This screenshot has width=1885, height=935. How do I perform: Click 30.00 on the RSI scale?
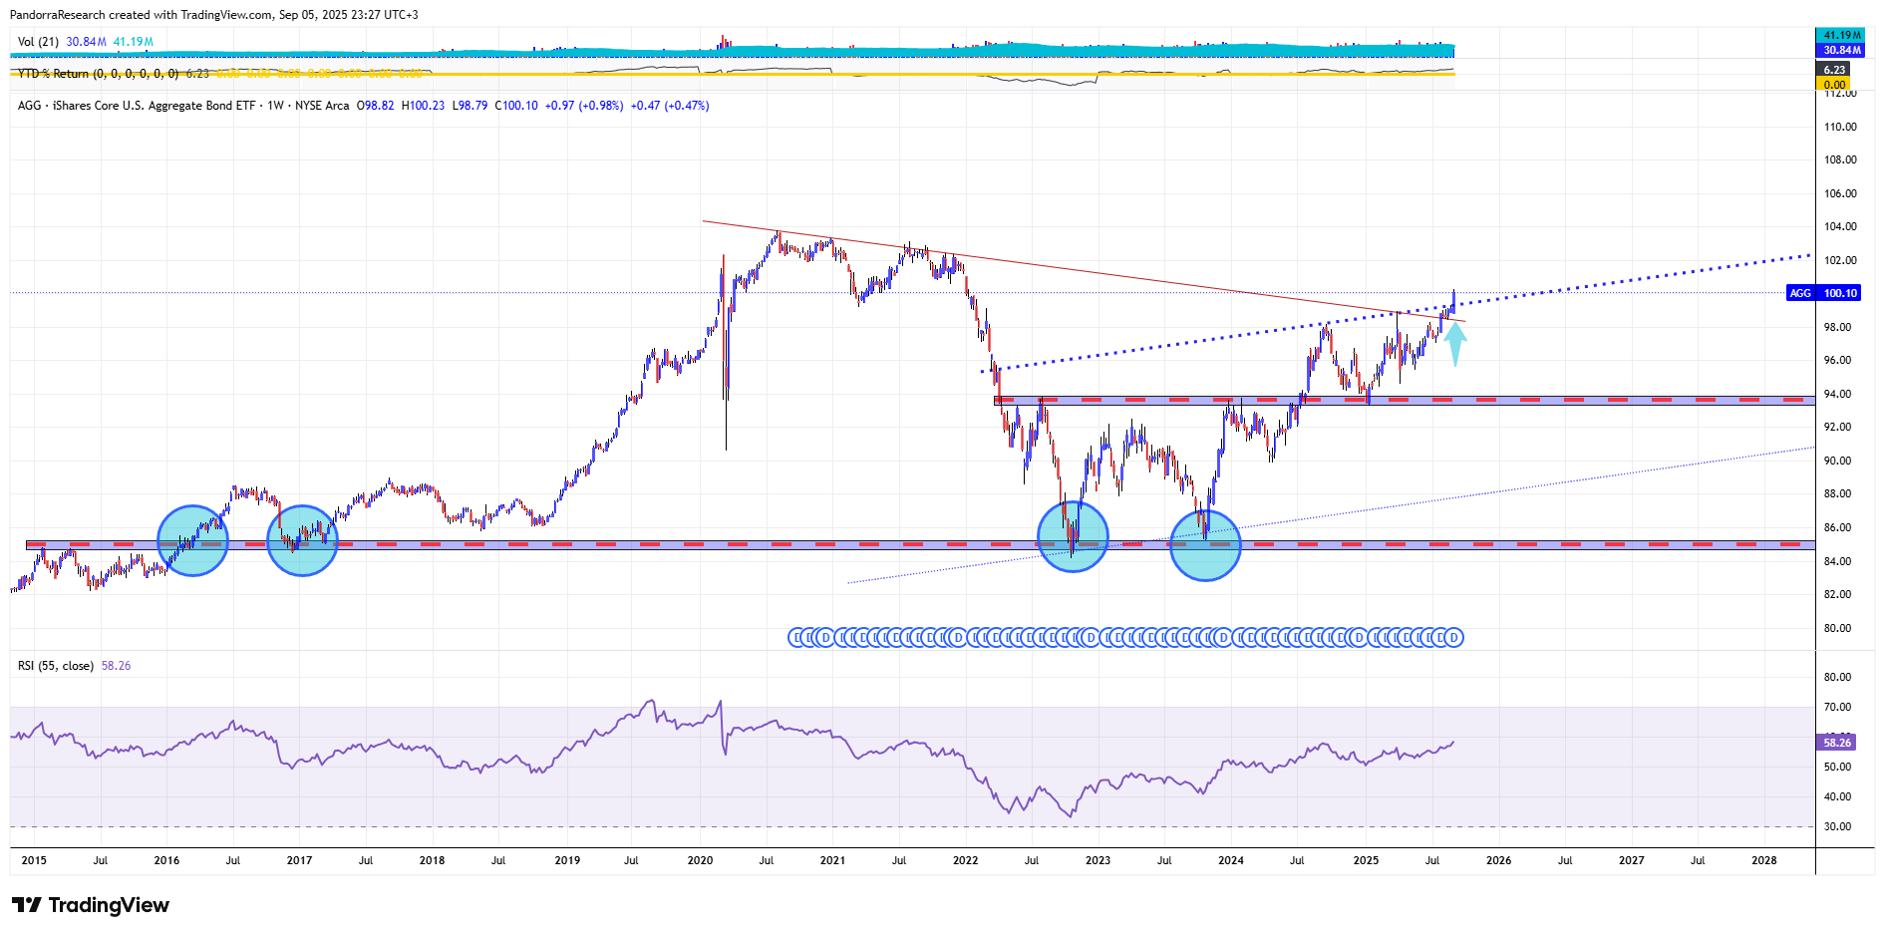point(1837,826)
